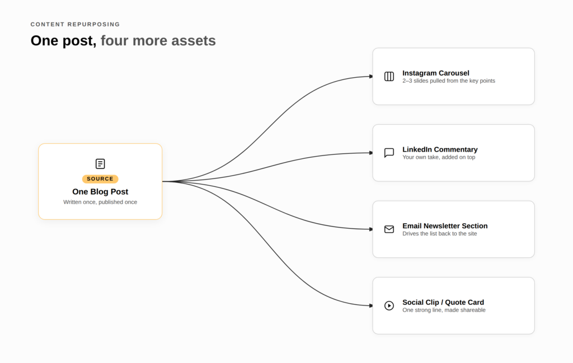Open the Social Clip / Quote Card title

(443, 303)
